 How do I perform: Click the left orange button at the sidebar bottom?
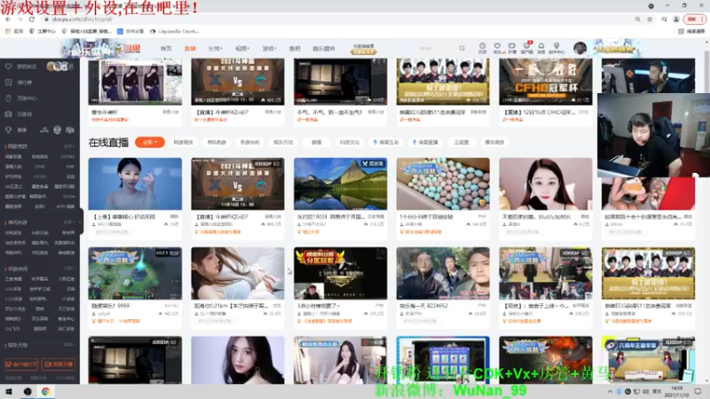point(20,364)
